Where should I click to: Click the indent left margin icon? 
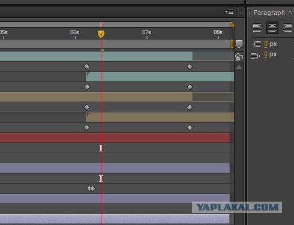tap(256, 44)
